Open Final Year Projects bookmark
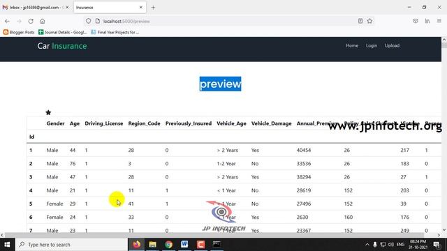The image size is (447, 251). 115,32
